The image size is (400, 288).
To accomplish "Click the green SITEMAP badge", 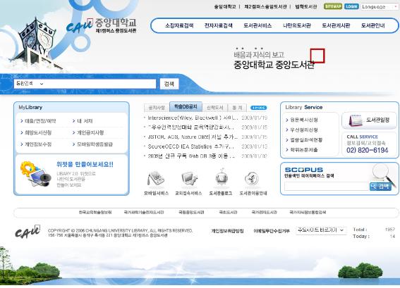I will click(x=333, y=6).
